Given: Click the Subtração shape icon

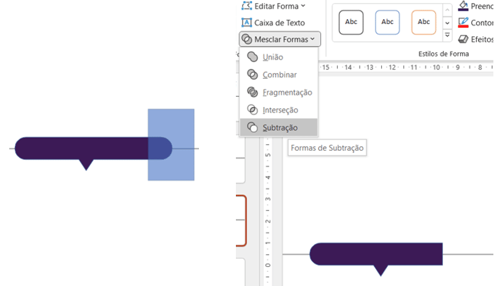Looking at the screenshot, I should click(x=253, y=127).
